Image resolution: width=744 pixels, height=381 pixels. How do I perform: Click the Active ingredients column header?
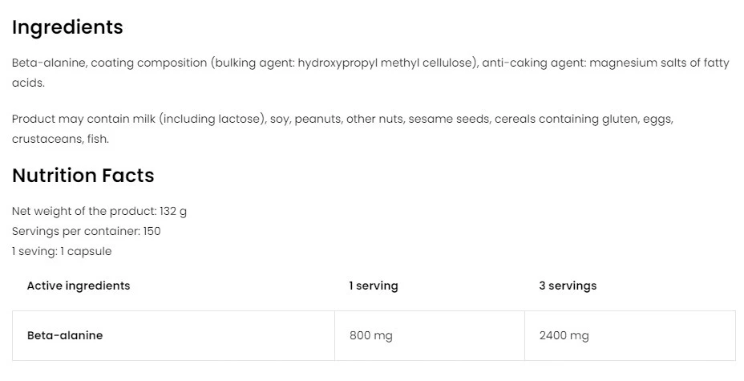point(79,286)
